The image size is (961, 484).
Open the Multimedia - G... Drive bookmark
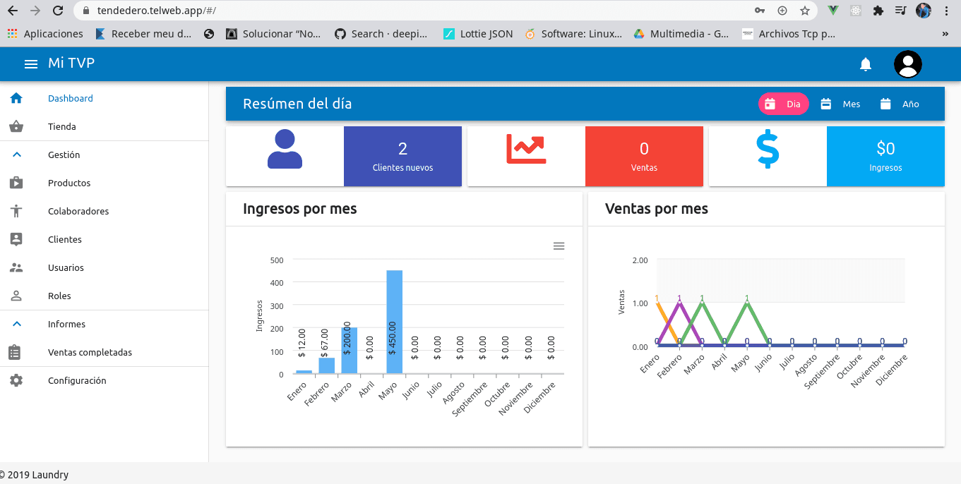point(681,33)
